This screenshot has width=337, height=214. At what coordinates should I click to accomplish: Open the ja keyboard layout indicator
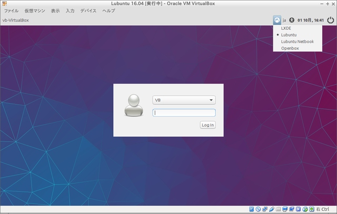point(284,21)
